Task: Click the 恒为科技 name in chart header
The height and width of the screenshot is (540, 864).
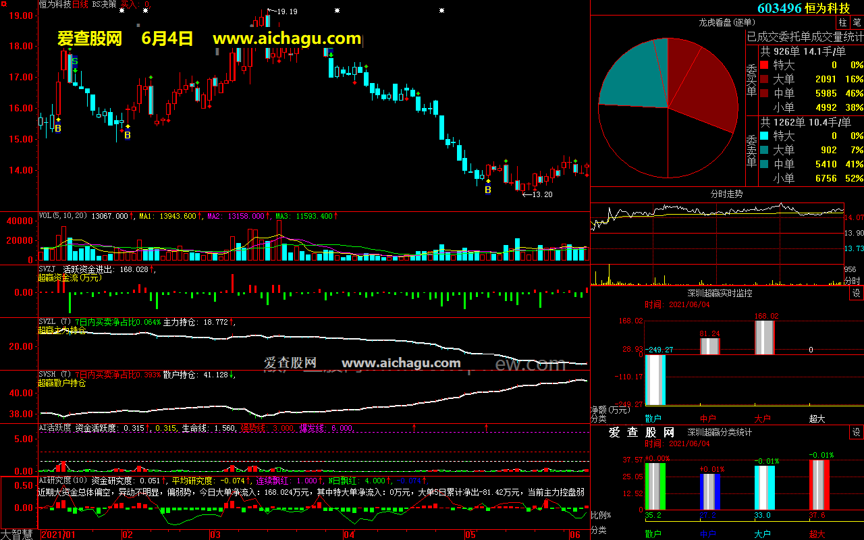Action: point(55,4)
